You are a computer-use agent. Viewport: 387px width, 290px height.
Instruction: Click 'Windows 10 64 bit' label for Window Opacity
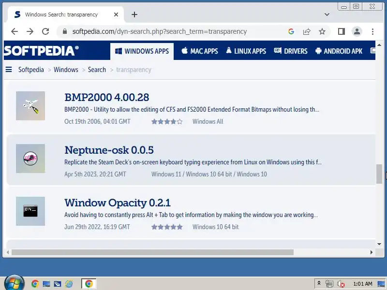[x=216, y=227]
